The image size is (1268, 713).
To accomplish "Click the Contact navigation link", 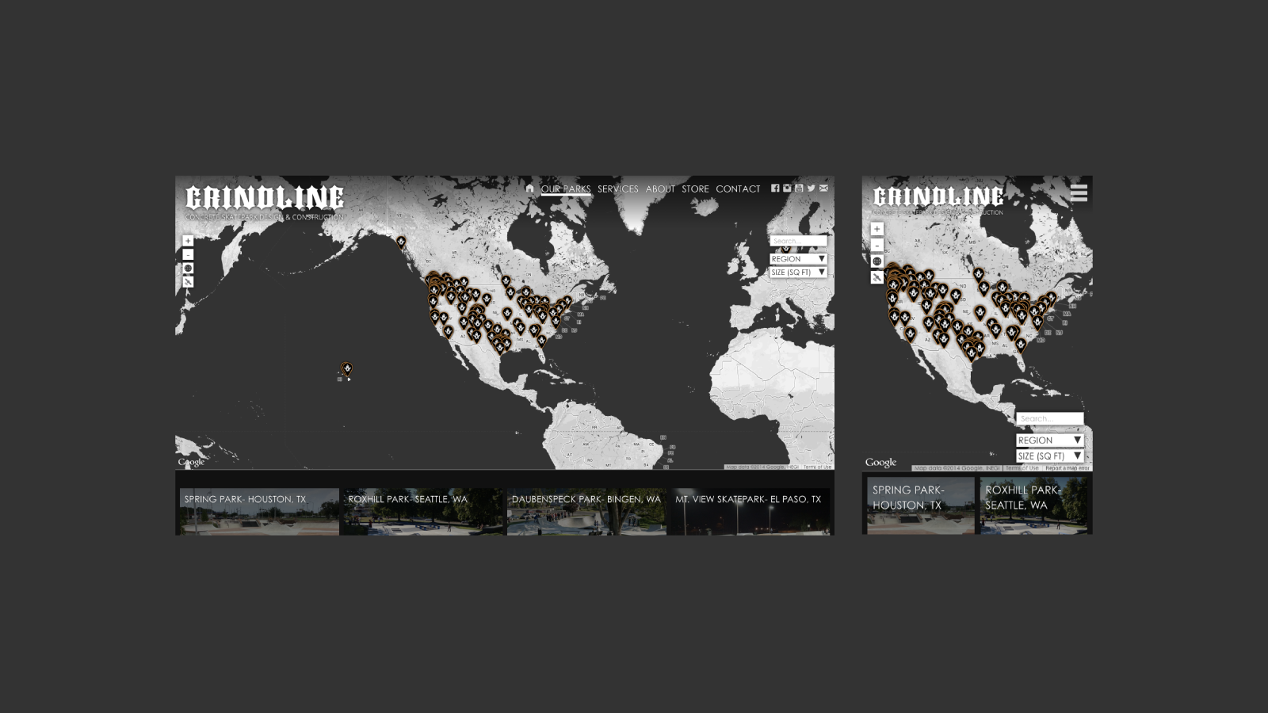I will tap(737, 189).
